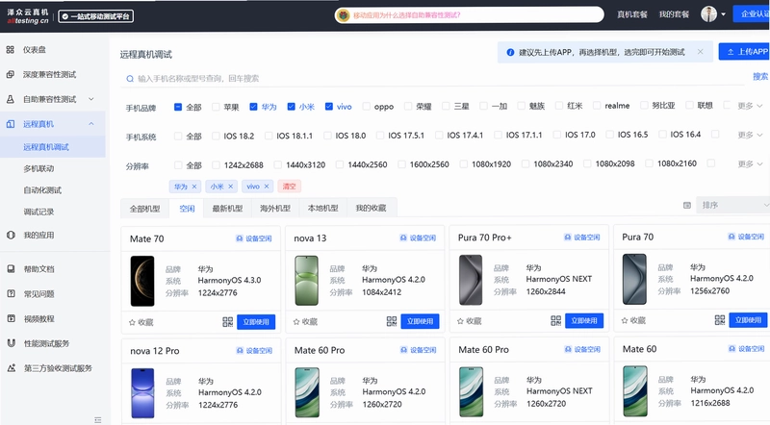Open QR code icon on nova 13 card
This screenshot has width=770, height=425.
pos(392,321)
